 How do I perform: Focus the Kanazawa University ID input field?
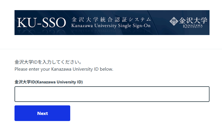tap(112, 94)
